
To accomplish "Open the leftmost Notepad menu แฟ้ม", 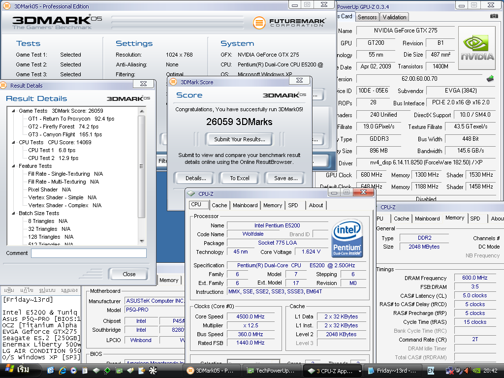I will pyautogui.click(x=9, y=290).
